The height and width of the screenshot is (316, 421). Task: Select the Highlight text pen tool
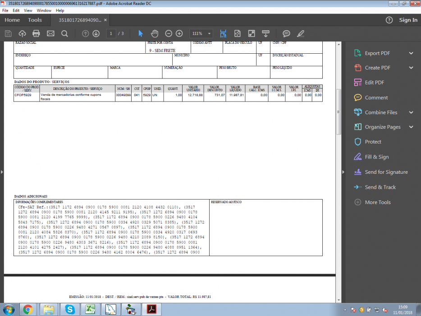click(x=301, y=33)
